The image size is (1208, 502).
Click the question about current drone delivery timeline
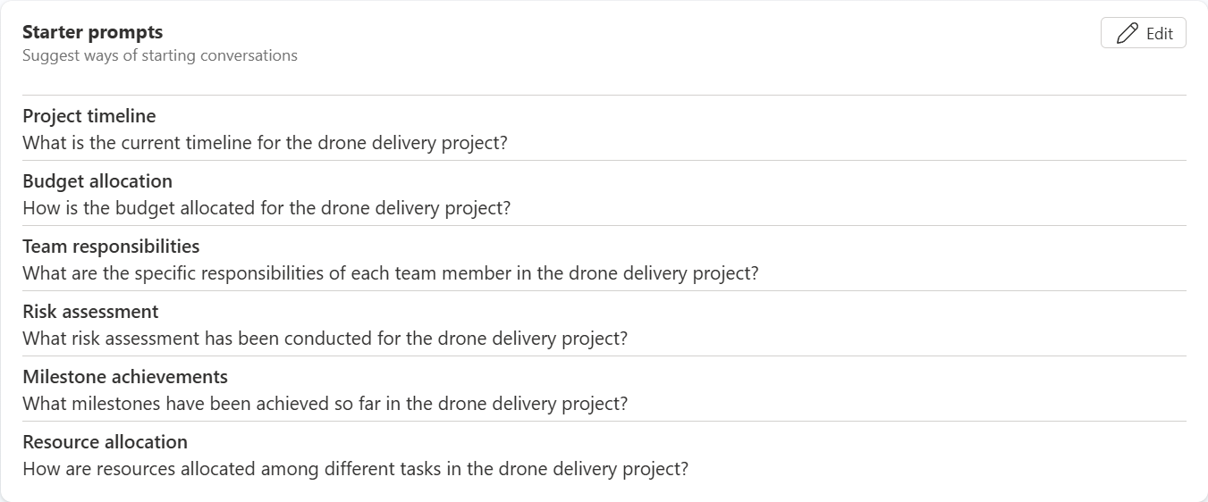click(x=265, y=143)
